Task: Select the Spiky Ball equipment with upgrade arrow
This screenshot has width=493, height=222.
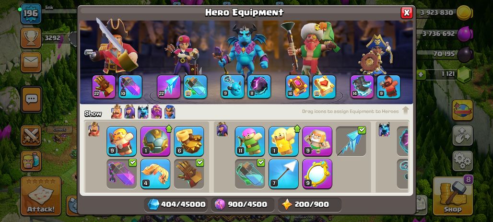Action: [x=155, y=141]
